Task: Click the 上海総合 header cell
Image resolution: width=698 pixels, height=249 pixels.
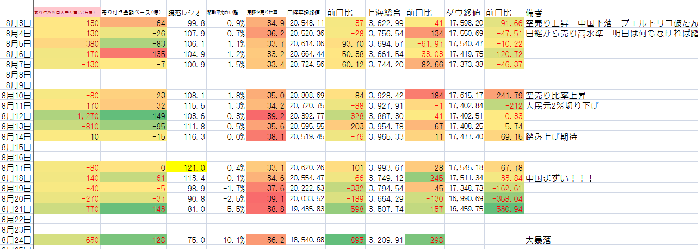Action: click(385, 13)
